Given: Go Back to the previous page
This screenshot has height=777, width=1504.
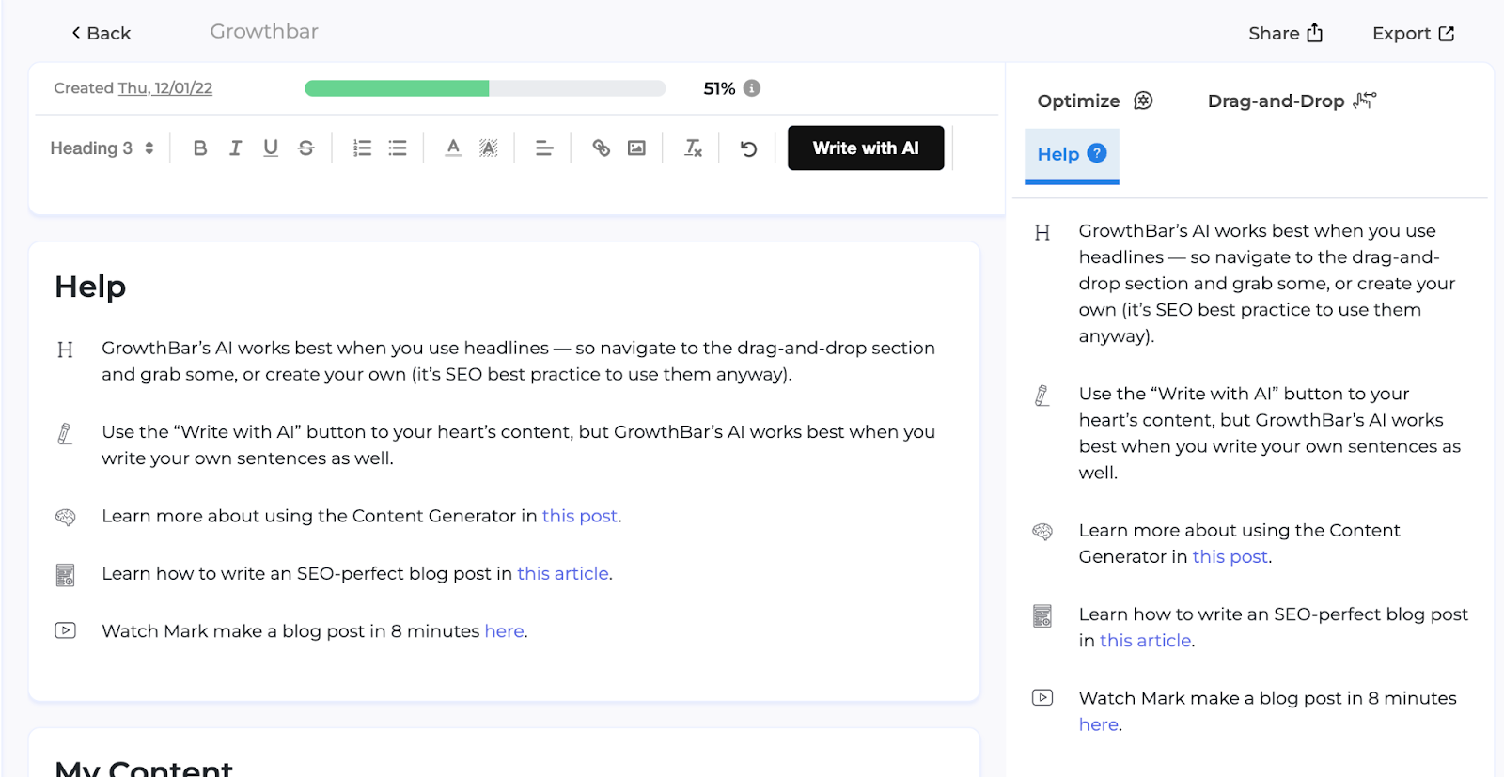Looking at the screenshot, I should tap(101, 33).
